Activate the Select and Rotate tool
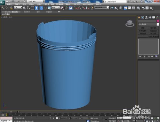The image size is (160, 122). pyautogui.click(x=45, y=8)
